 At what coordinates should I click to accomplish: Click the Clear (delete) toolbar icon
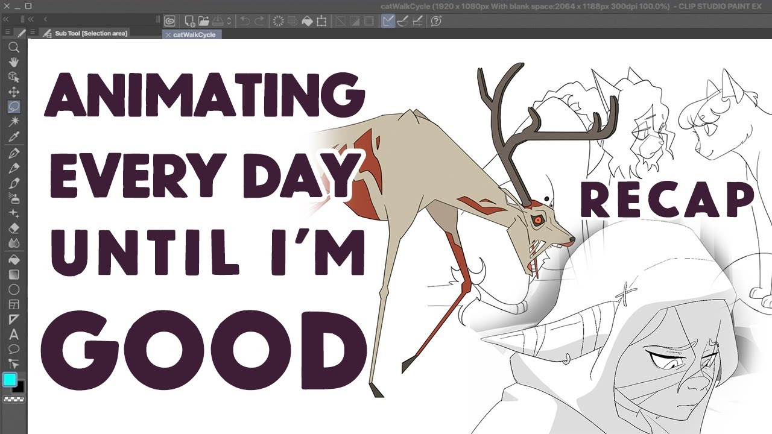click(x=279, y=21)
